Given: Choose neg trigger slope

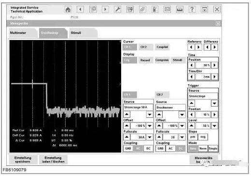Looking at the screenshot, I should [x=203, y=137].
